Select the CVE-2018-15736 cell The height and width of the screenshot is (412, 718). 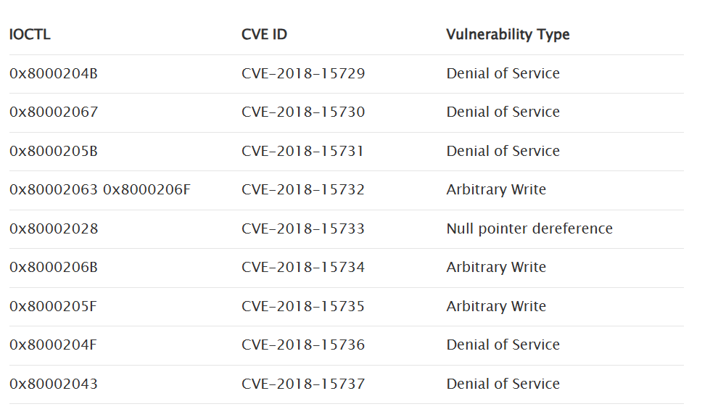[x=303, y=345]
